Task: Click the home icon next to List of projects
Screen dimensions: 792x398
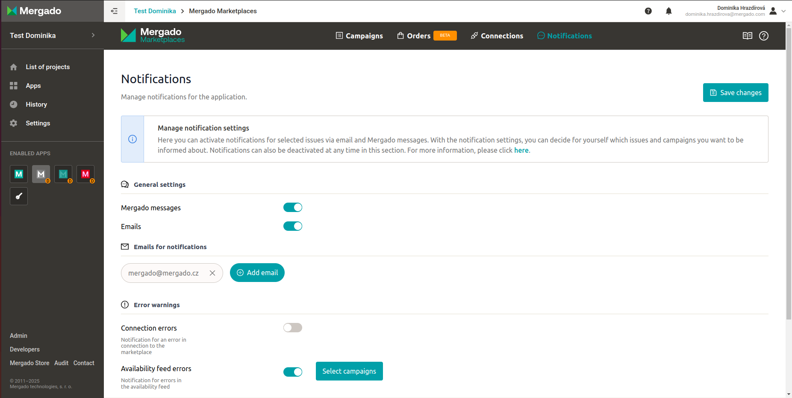Action: point(14,67)
